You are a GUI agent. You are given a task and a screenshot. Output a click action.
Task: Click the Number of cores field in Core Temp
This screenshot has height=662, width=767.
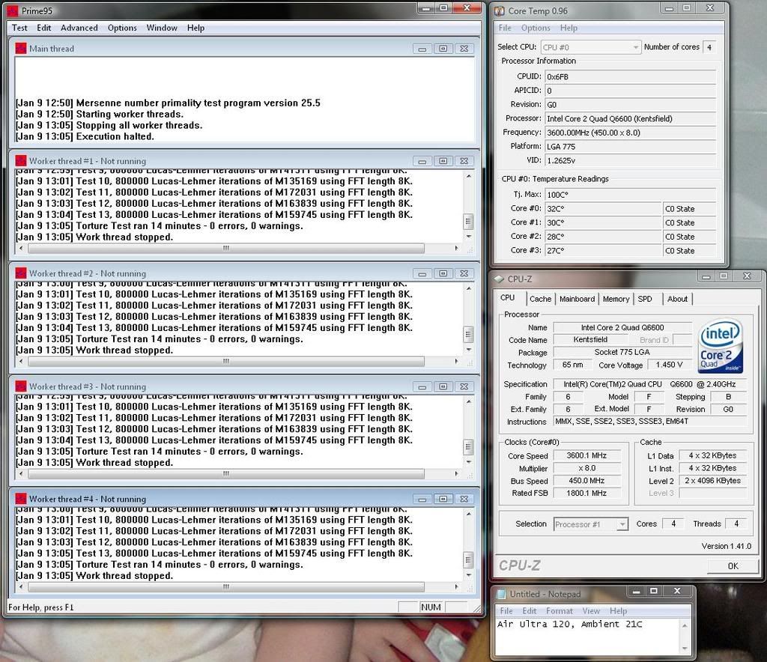click(709, 47)
